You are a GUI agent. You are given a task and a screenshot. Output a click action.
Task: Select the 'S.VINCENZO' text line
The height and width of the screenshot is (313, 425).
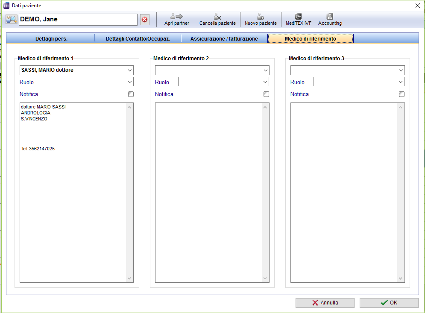pyautogui.click(x=34, y=119)
